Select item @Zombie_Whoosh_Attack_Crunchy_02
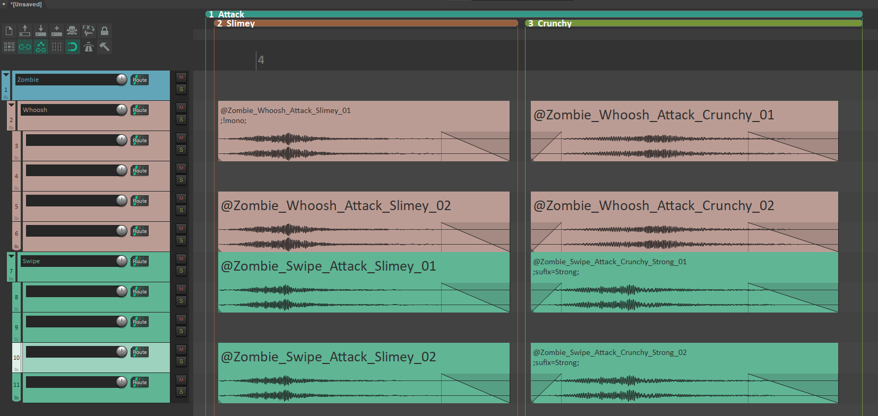Image resolution: width=878 pixels, height=416 pixels. 684,222
